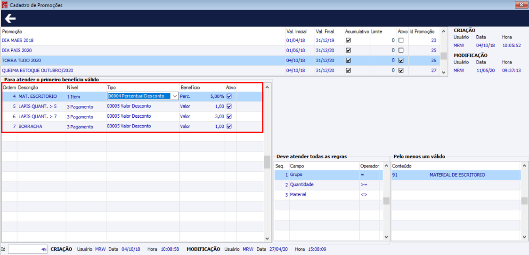Screen dimensions: 529x255
Task: Select promotion DIA MAES 2018
Action: [x=220, y=40]
